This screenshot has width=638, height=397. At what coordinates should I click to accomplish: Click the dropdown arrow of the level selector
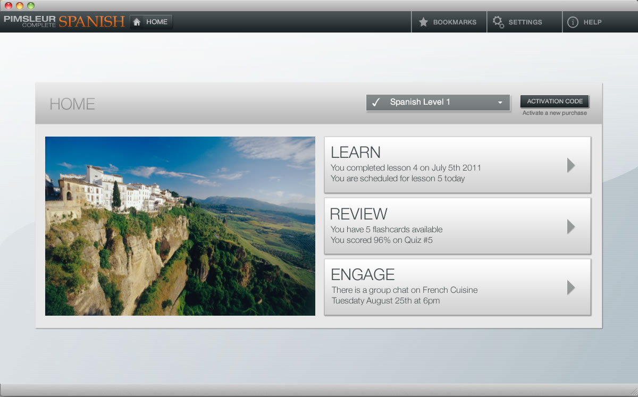point(500,103)
